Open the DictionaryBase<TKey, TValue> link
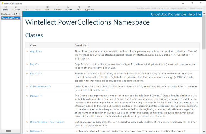The image size is (206, 134). pos(47,122)
